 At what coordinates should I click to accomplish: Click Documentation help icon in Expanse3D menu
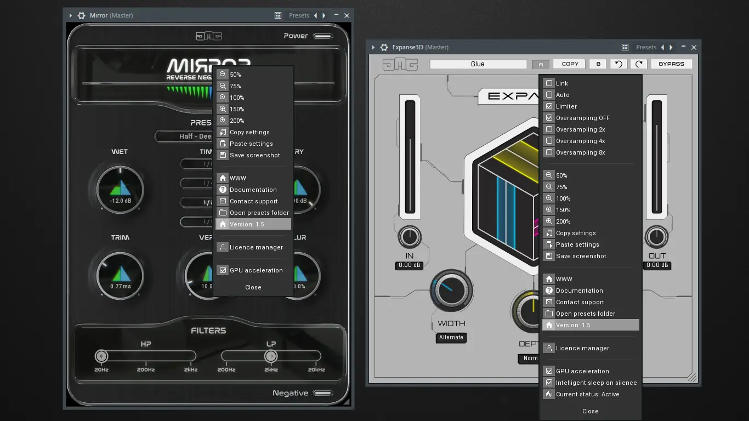pyautogui.click(x=549, y=291)
